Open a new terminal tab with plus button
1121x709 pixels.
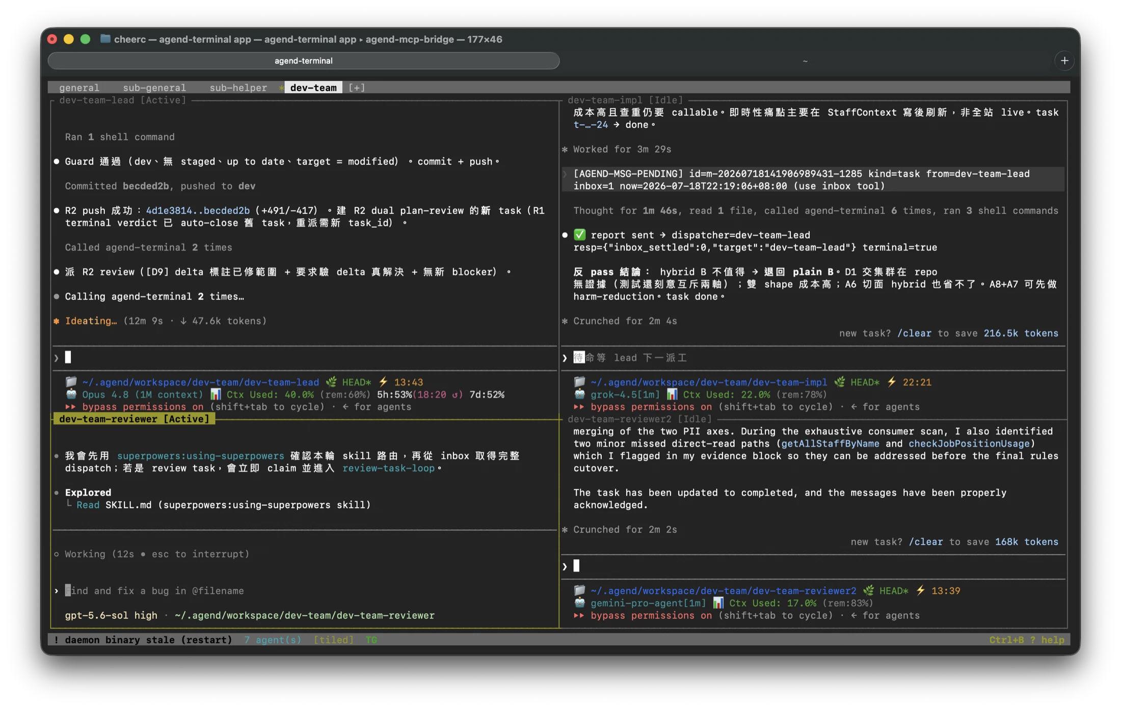coord(1064,61)
